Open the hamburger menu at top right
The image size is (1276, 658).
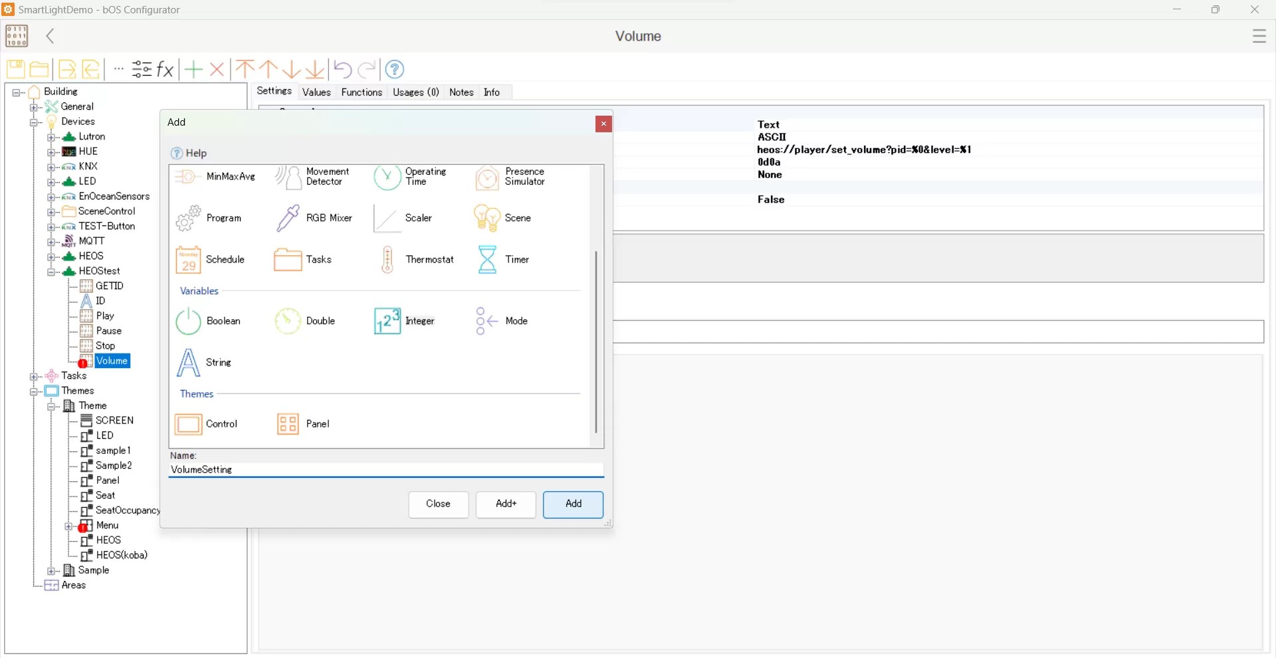[x=1259, y=36]
